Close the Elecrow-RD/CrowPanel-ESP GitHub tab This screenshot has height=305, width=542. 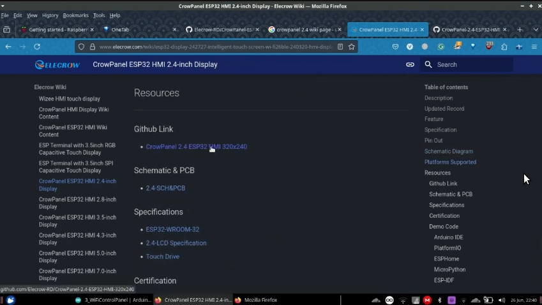(x=257, y=30)
